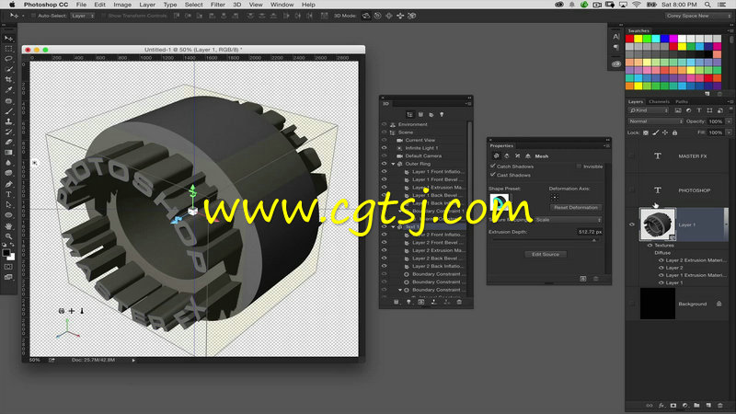Image resolution: width=736 pixels, height=414 pixels.
Task: Select the Eraser tool
Action: (x=8, y=143)
